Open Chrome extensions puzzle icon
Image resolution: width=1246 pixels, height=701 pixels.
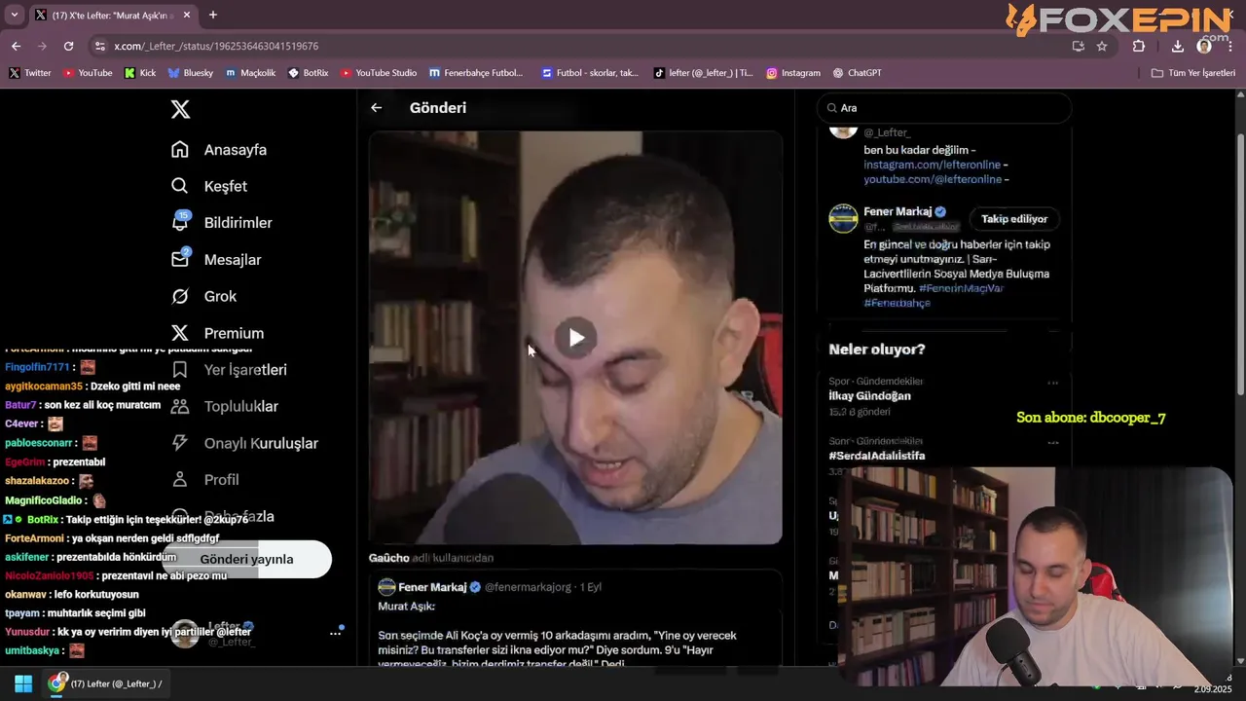(1138, 46)
